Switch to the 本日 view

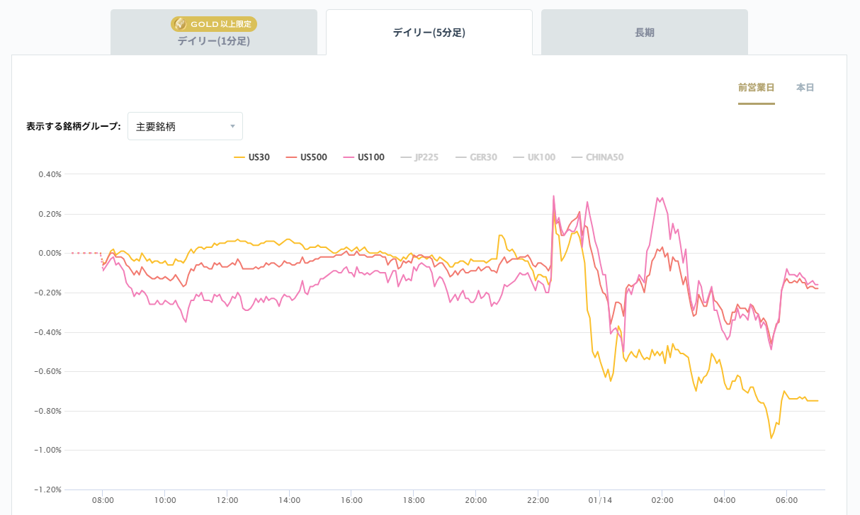click(x=805, y=87)
